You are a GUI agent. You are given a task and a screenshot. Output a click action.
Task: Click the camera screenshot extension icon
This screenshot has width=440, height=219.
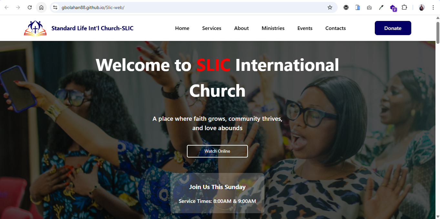[x=369, y=7]
